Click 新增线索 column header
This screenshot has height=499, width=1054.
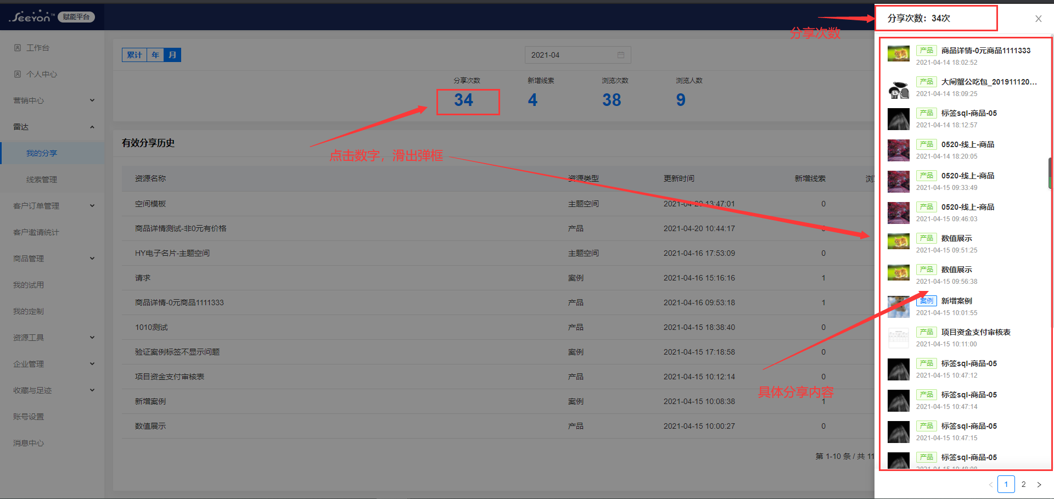coord(810,178)
